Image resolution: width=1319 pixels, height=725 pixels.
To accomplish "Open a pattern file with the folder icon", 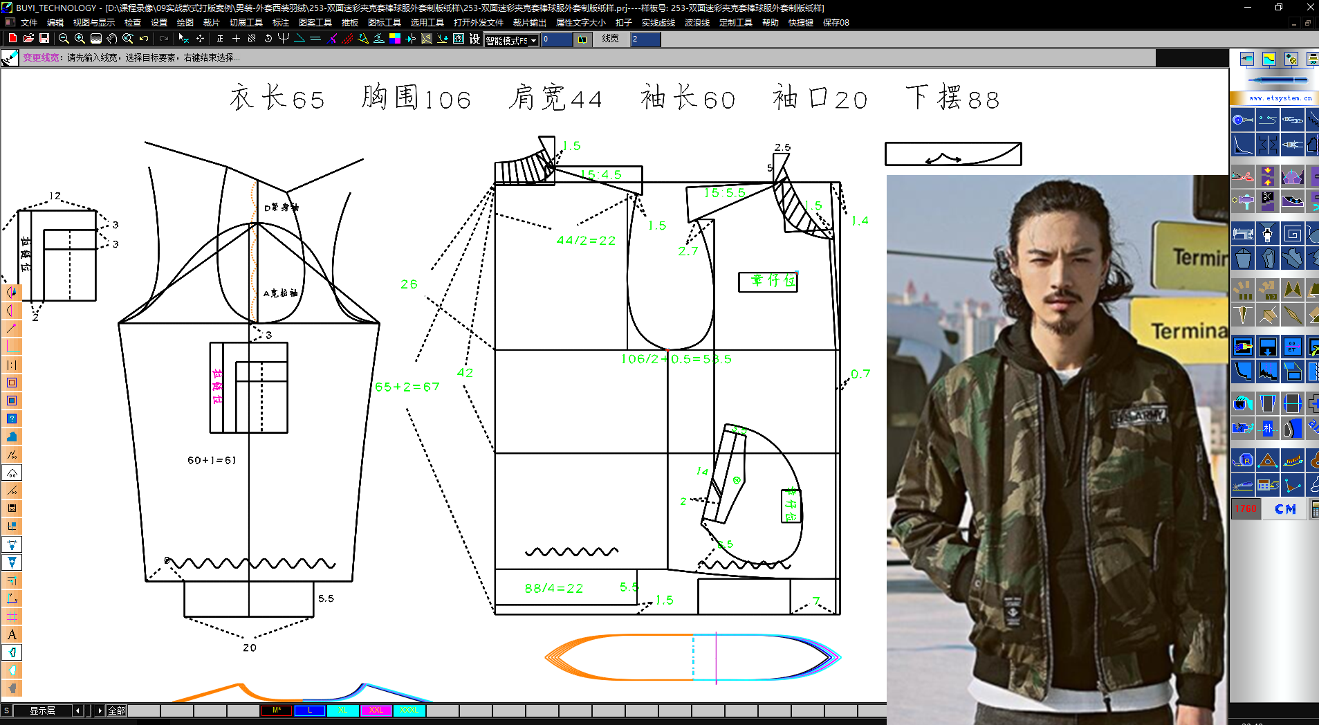I will 28,39.
